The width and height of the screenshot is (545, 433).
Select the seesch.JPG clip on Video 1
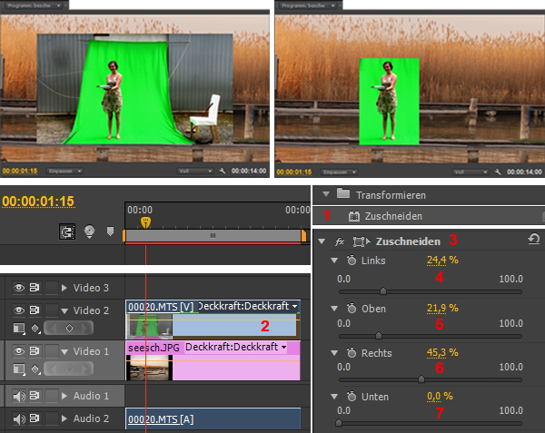145,348
